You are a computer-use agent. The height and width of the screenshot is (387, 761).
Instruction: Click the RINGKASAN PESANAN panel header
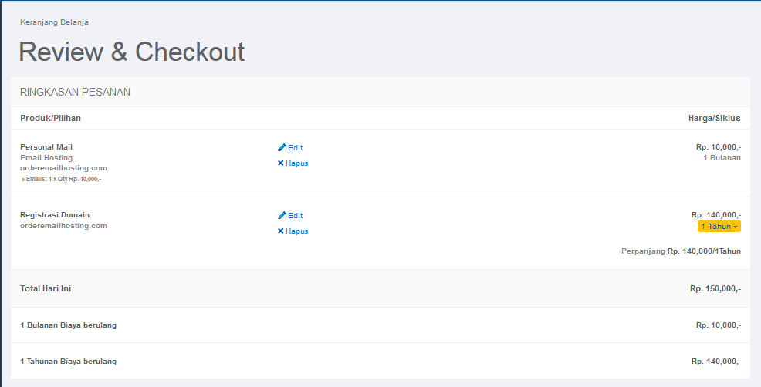(x=380, y=92)
